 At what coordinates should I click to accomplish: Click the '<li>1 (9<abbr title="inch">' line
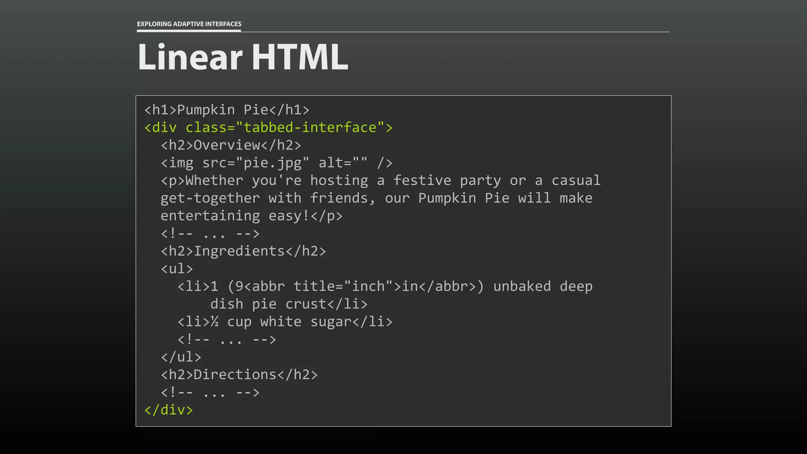click(x=385, y=286)
